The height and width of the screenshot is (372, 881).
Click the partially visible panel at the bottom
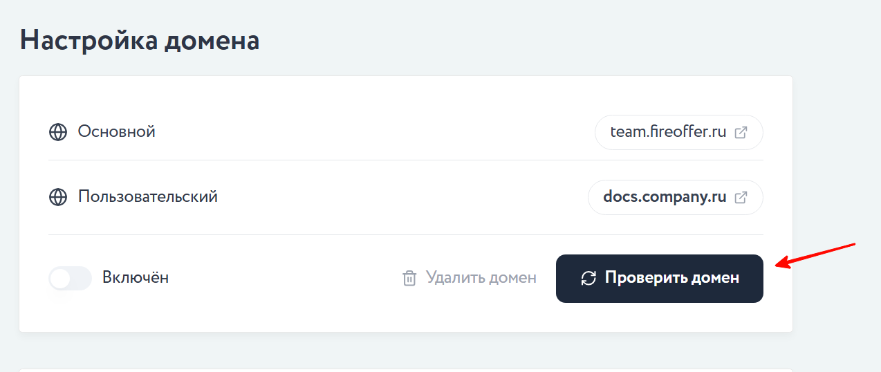click(405, 370)
